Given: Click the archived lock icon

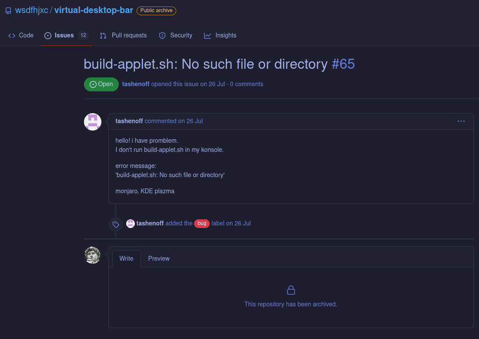Looking at the screenshot, I should (x=291, y=290).
